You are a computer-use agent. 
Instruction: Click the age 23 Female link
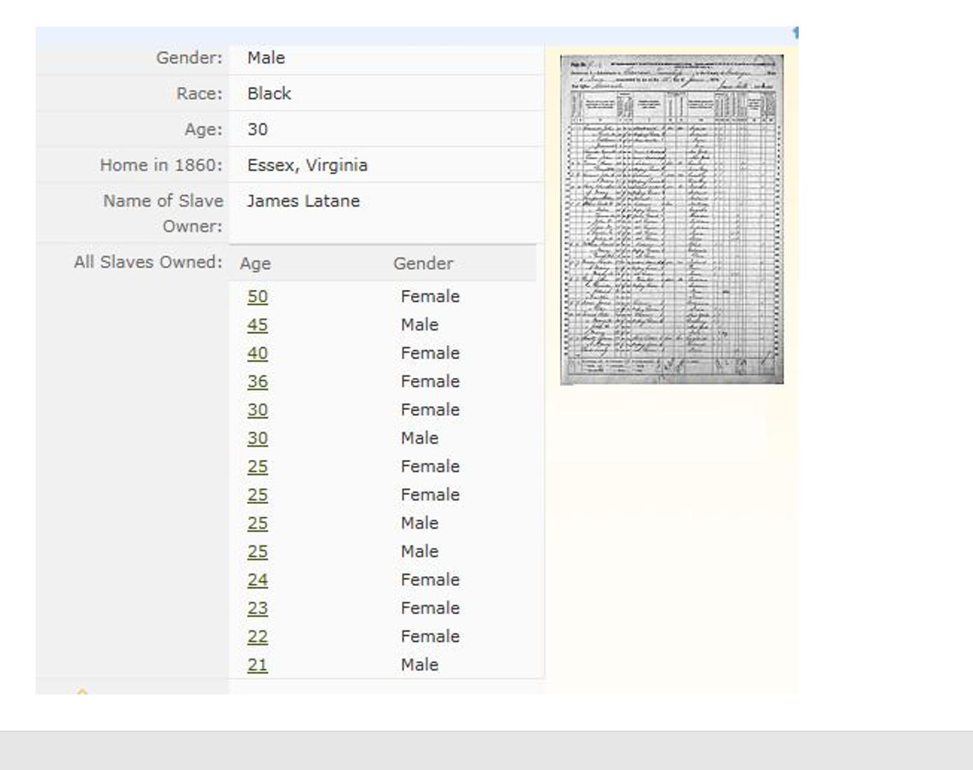258,608
